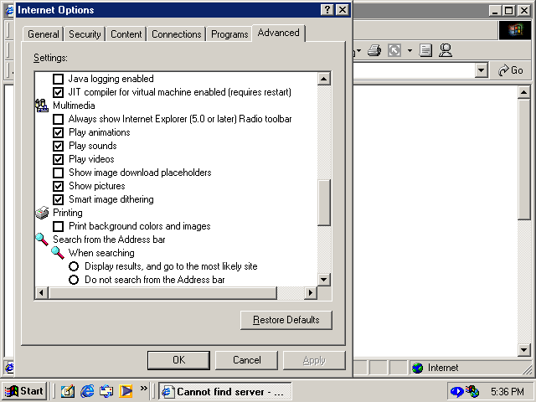Confirm with the OK button
This screenshot has height=402, width=536.
(178, 360)
